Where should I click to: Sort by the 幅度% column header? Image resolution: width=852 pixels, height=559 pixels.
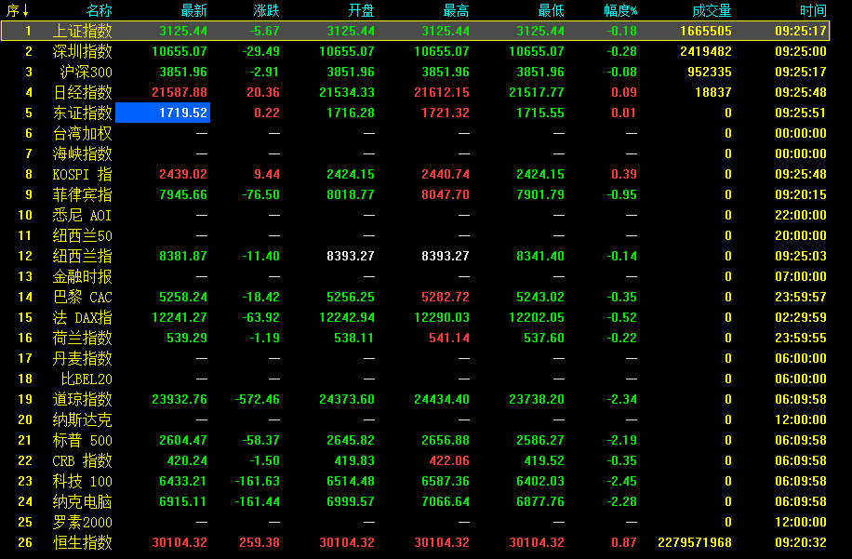click(x=619, y=11)
